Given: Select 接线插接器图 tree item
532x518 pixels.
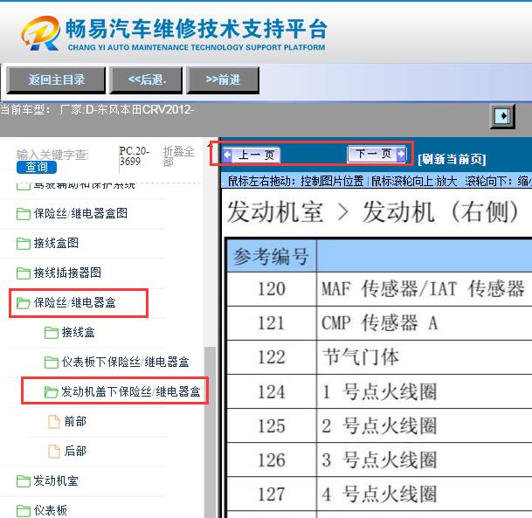Looking at the screenshot, I should point(67,273).
